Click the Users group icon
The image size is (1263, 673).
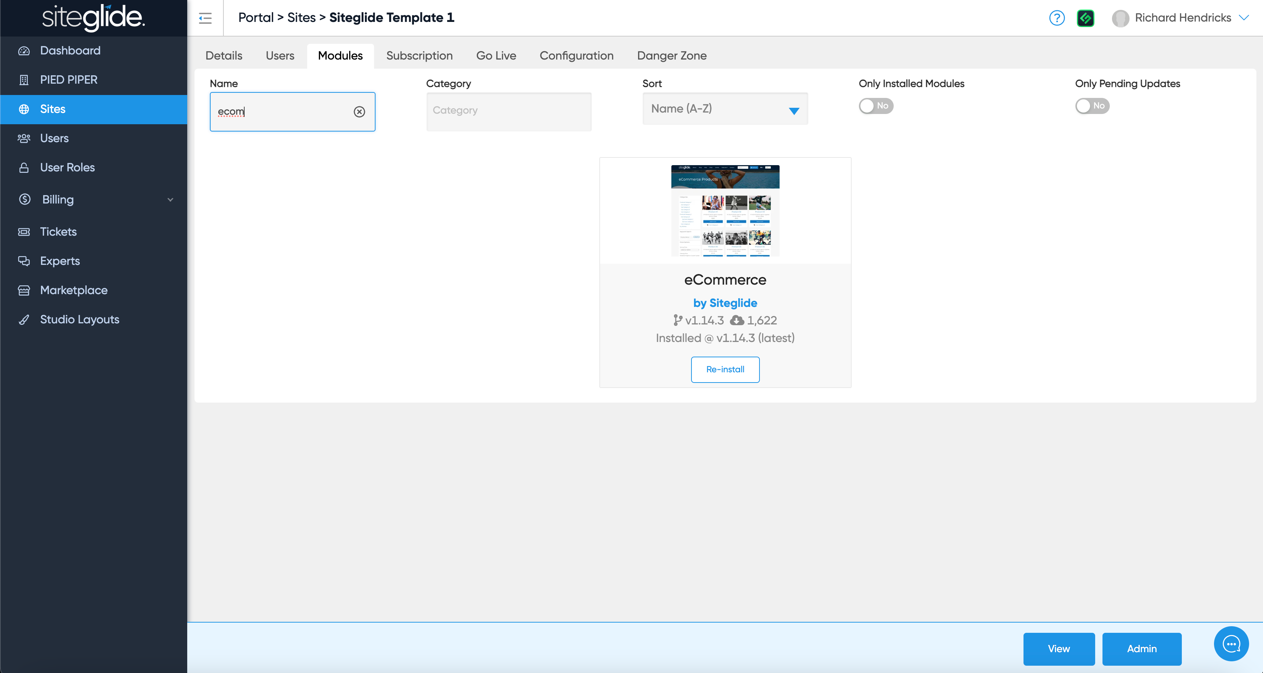(x=24, y=138)
